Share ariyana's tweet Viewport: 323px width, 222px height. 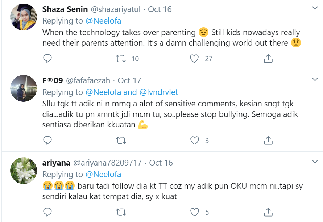268,211
